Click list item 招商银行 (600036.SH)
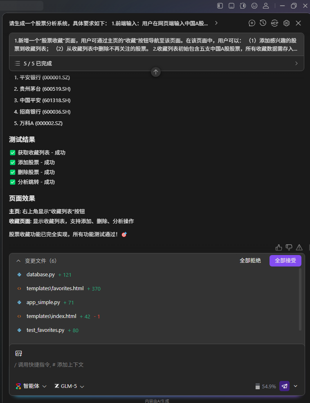 click(x=42, y=112)
